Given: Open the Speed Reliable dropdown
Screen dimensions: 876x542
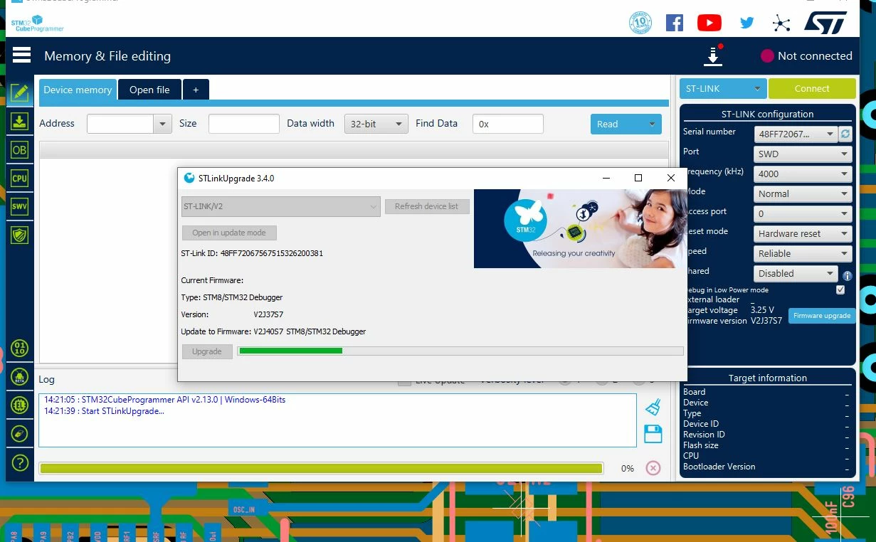Looking at the screenshot, I should (803, 253).
